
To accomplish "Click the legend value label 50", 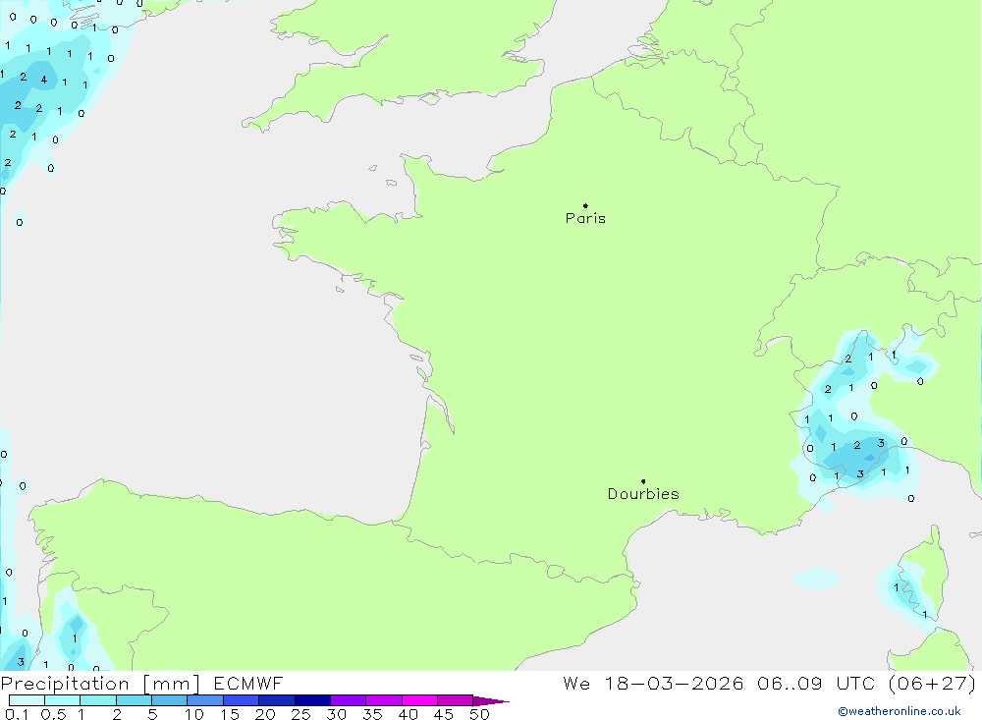I will 479,714.
